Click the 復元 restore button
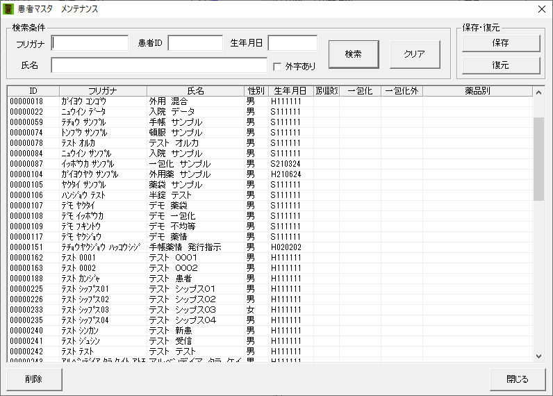The width and height of the screenshot is (553, 396). [500, 65]
